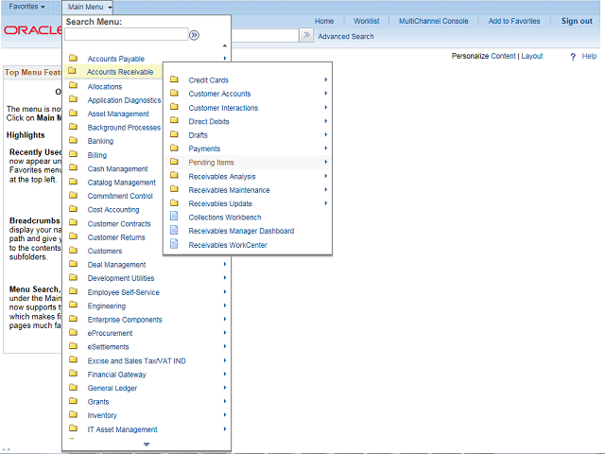The height and width of the screenshot is (454, 605).
Task: Expand the Inventory submenu arrow
Action: (x=225, y=415)
